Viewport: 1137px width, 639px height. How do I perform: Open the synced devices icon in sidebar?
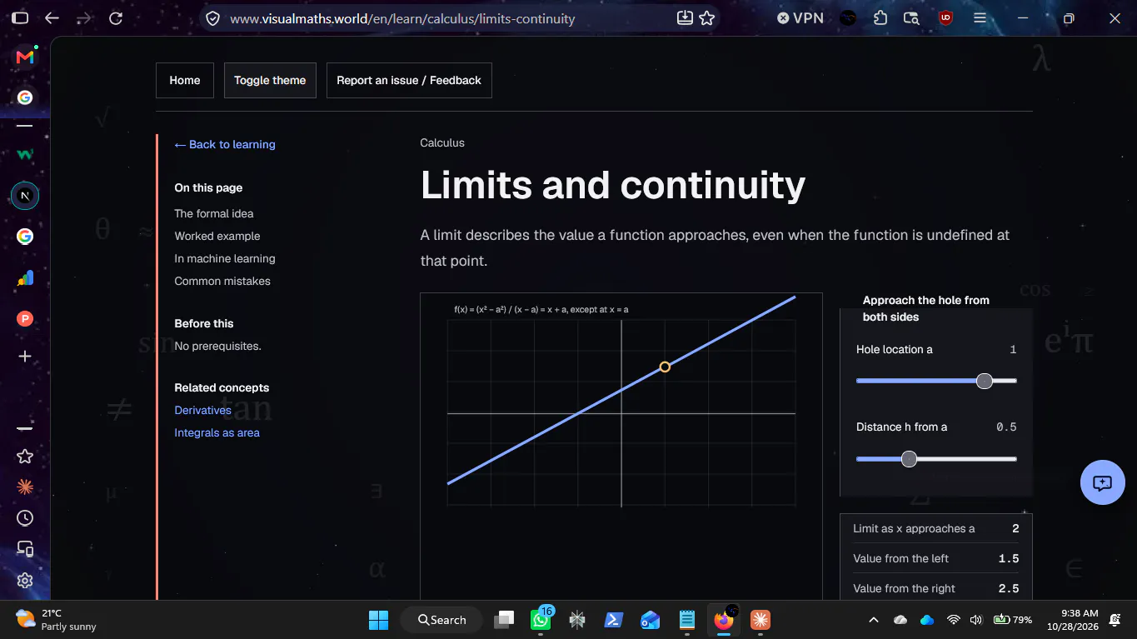(x=25, y=549)
